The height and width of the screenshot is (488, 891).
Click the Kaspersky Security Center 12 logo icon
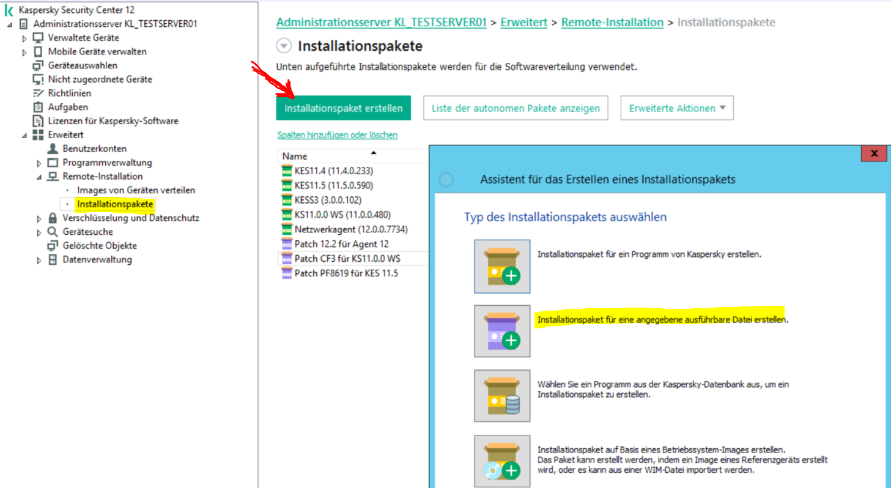coord(9,10)
